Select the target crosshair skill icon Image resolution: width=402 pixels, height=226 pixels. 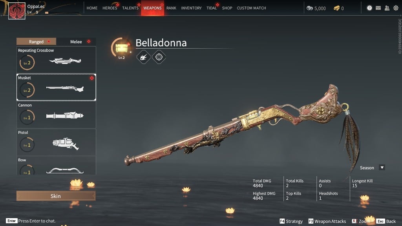pyautogui.click(x=159, y=57)
